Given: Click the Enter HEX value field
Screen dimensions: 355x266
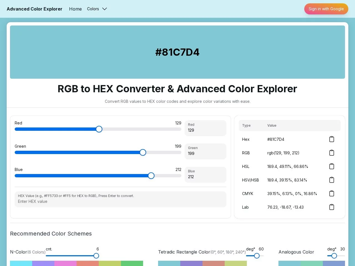Looking at the screenshot, I should [x=120, y=201].
